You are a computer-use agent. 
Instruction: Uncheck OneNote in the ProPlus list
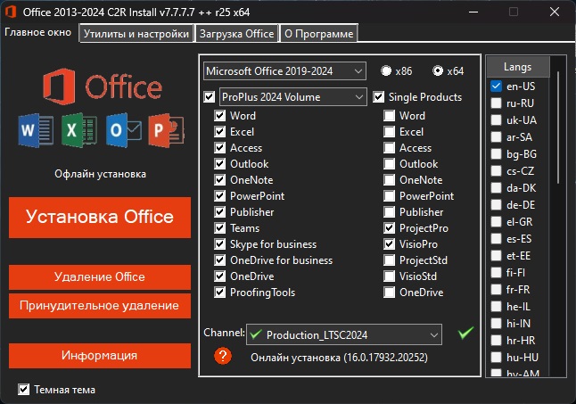(x=219, y=180)
